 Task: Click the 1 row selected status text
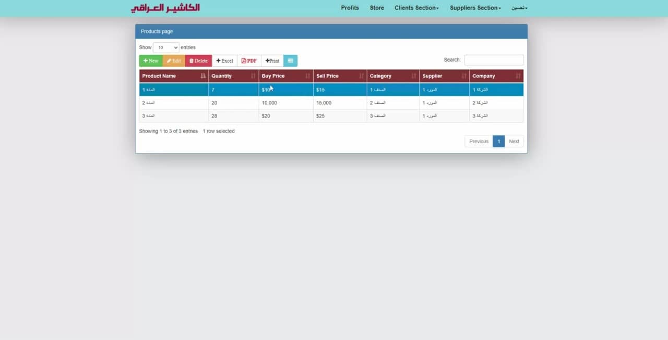219,131
